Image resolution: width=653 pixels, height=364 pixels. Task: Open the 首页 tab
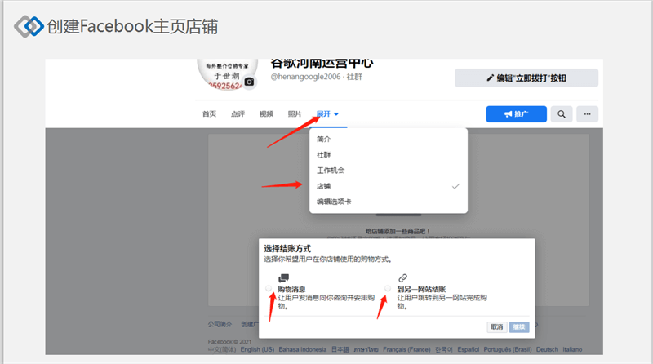click(x=209, y=113)
